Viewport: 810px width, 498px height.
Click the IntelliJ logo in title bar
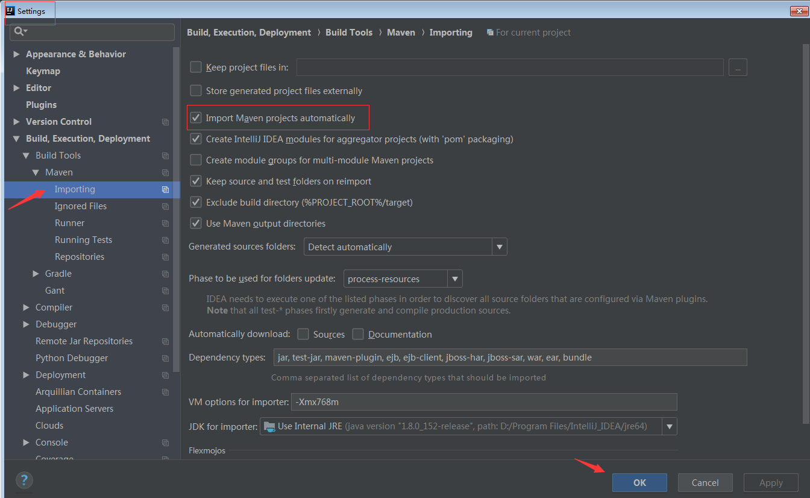[x=10, y=11]
